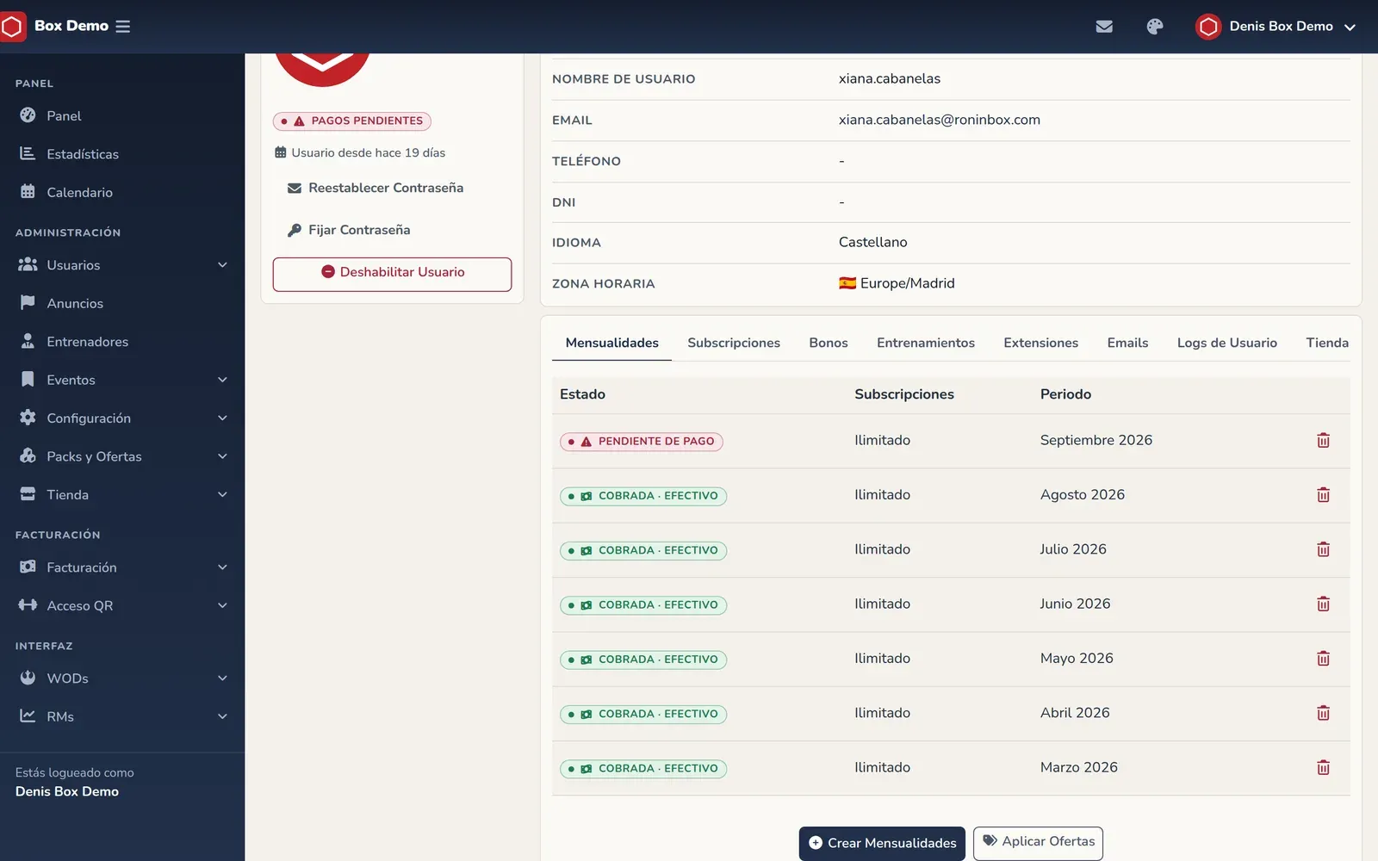Switch to the Subscripciones tab
Screen dimensions: 1378x861
[734, 343]
